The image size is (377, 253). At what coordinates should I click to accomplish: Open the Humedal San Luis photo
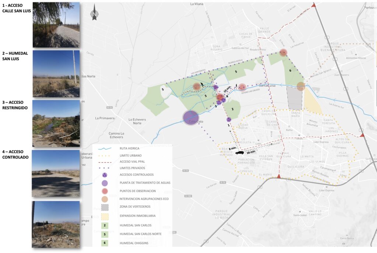tap(56, 74)
